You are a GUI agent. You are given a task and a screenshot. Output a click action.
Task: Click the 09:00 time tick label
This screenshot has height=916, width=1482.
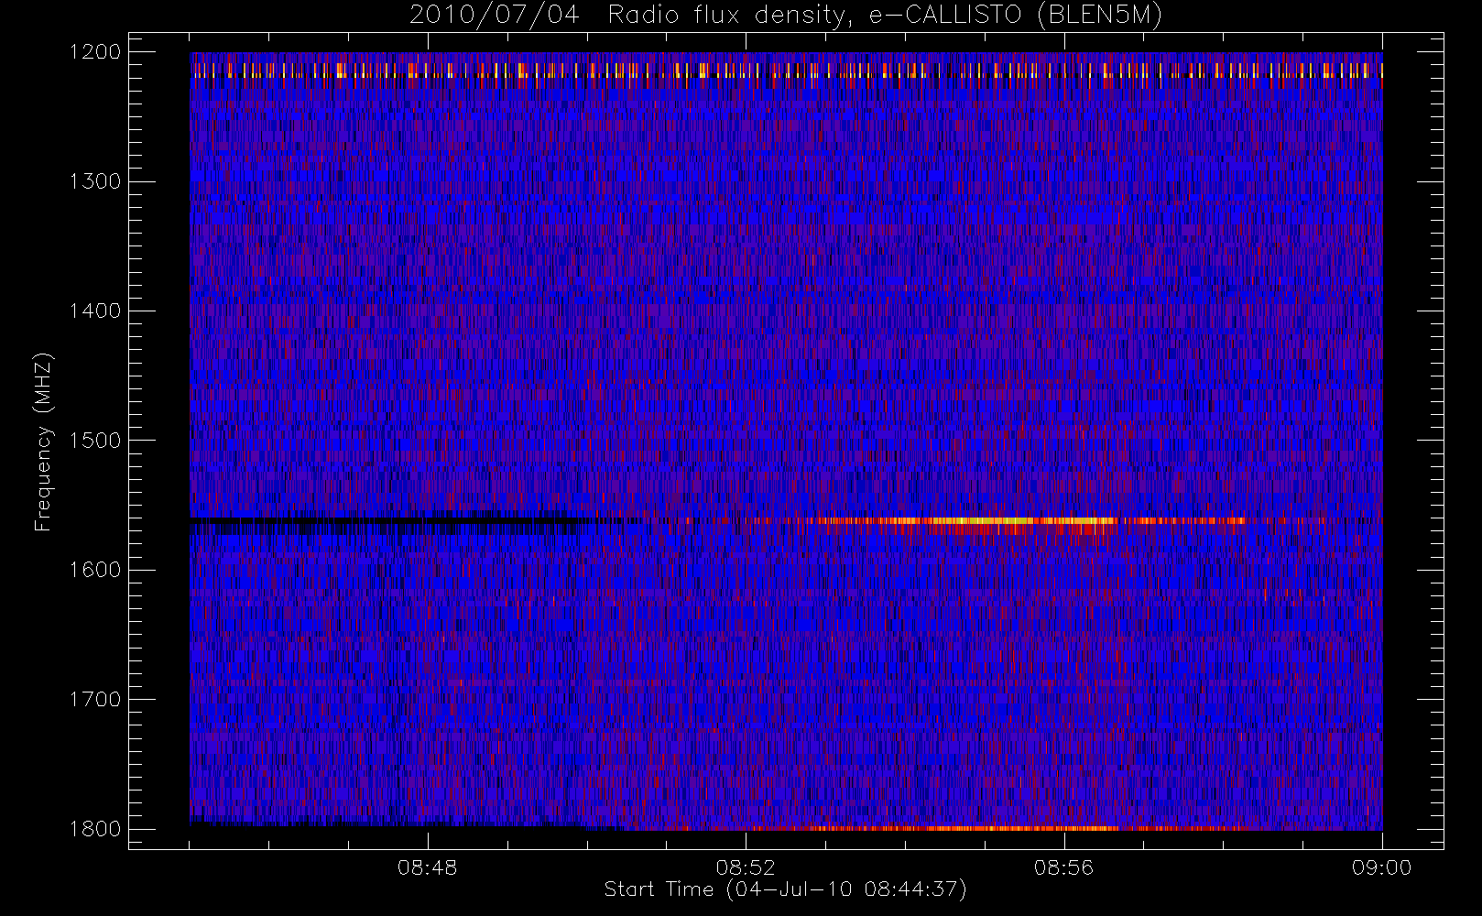point(1382,867)
